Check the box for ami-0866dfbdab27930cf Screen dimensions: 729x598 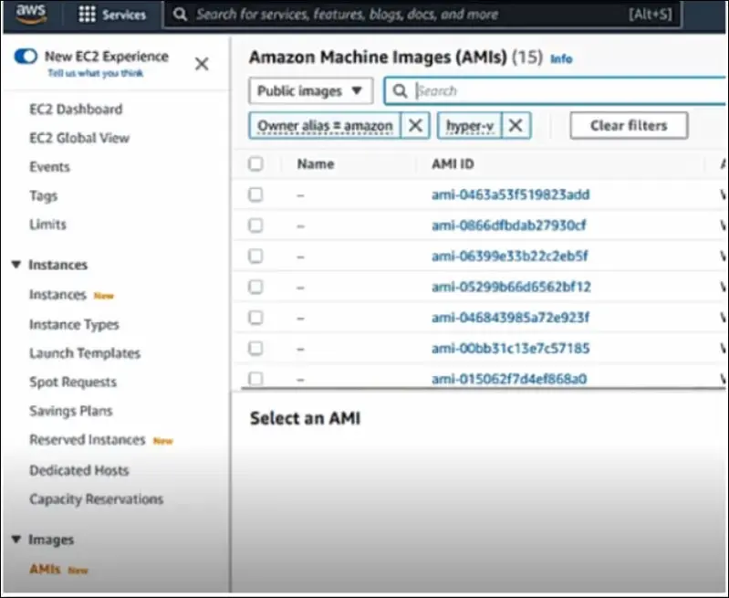pos(255,226)
